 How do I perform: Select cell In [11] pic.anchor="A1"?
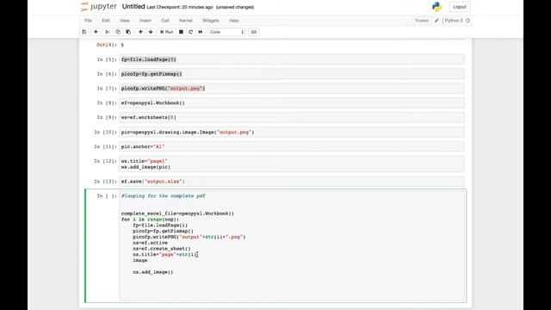(291, 146)
